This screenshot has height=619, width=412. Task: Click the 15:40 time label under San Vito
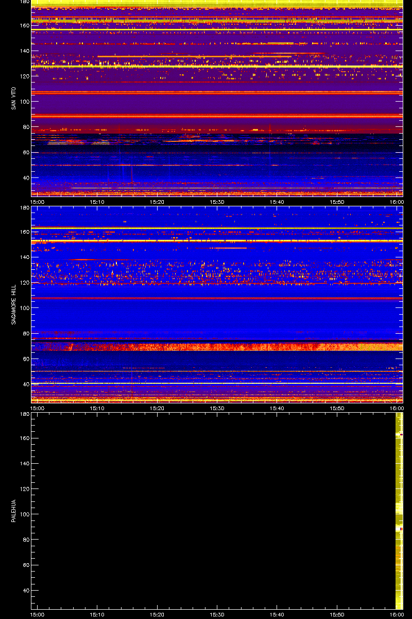pyautogui.click(x=277, y=202)
